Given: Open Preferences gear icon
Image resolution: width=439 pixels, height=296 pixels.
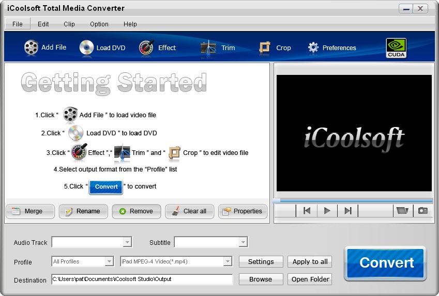Looking at the screenshot, I should point(313,48).
